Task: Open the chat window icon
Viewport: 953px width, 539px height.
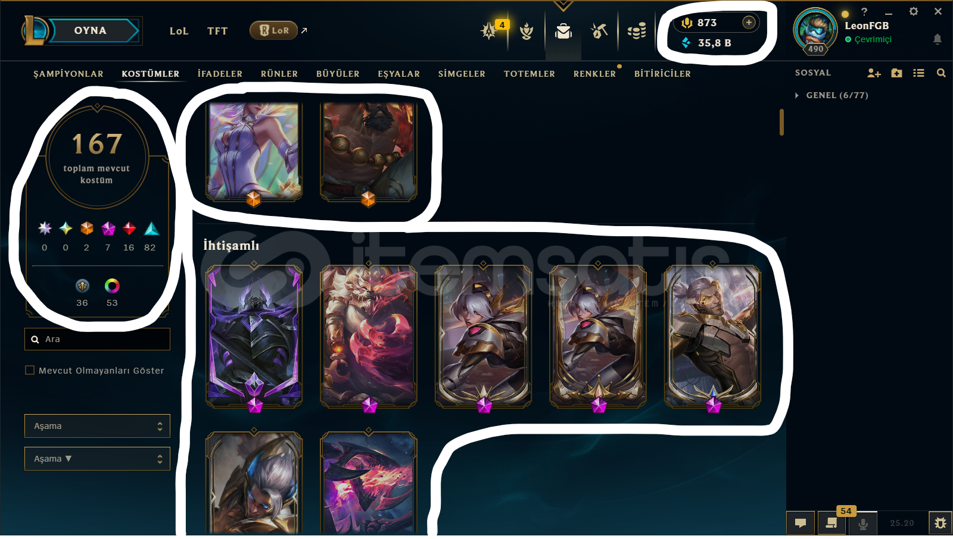Action: (x=801, y=523)
